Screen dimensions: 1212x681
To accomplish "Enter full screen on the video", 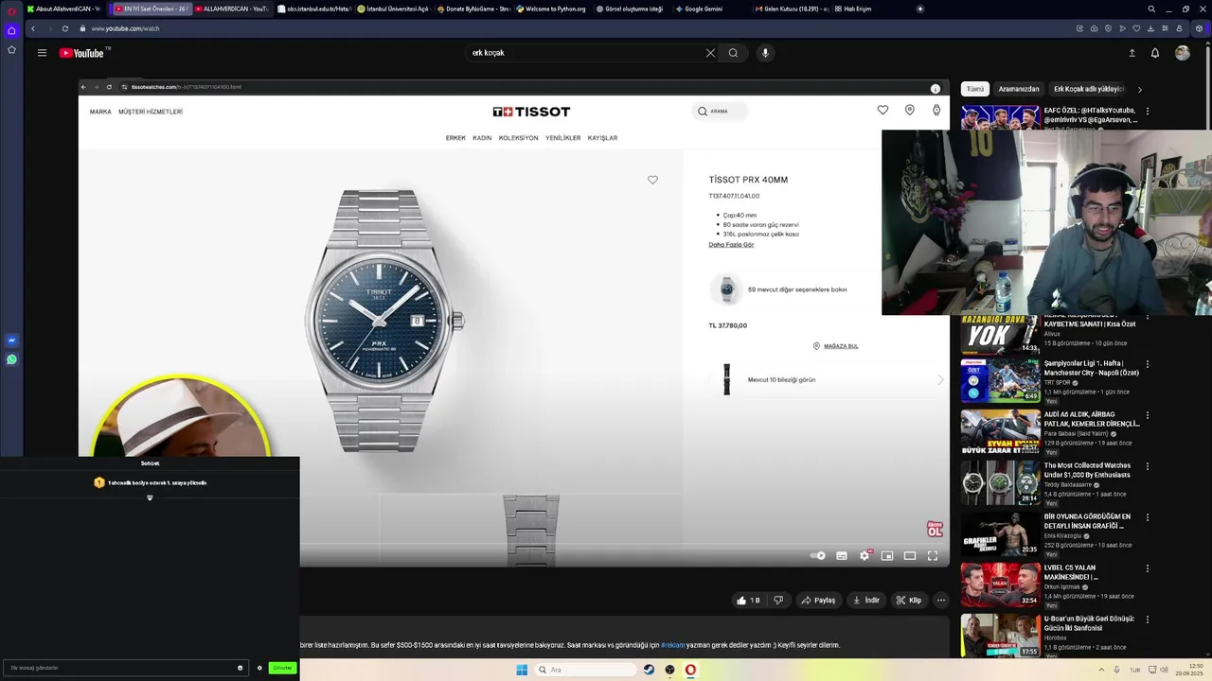I will click(933, 556).
